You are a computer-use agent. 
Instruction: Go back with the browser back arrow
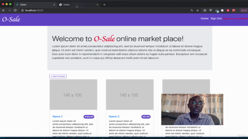(x=3, y=10)
